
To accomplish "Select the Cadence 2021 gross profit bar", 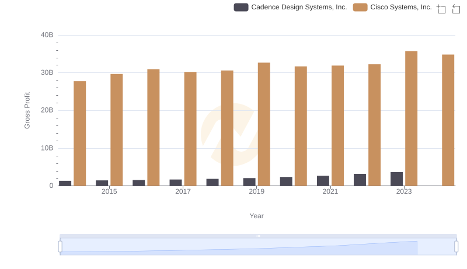I will [x=323, y=181].
